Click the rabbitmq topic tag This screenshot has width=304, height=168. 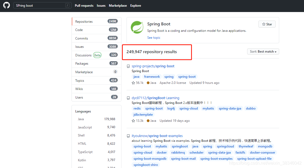click(178, 153)
